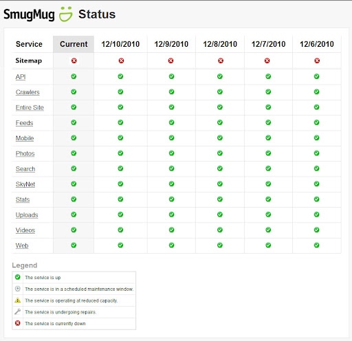Click the Service column header
Viewport: 352px width, 341px height.
click(x=29, y=44)
